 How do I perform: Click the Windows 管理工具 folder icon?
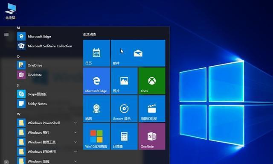click(x=21, y=142)
